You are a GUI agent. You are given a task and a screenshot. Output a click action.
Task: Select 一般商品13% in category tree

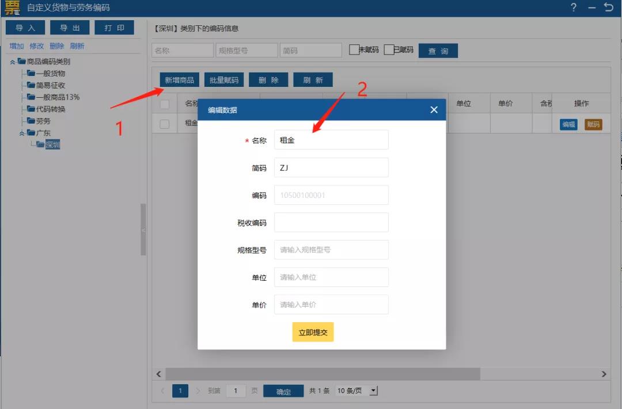click(x=58, y=97)
